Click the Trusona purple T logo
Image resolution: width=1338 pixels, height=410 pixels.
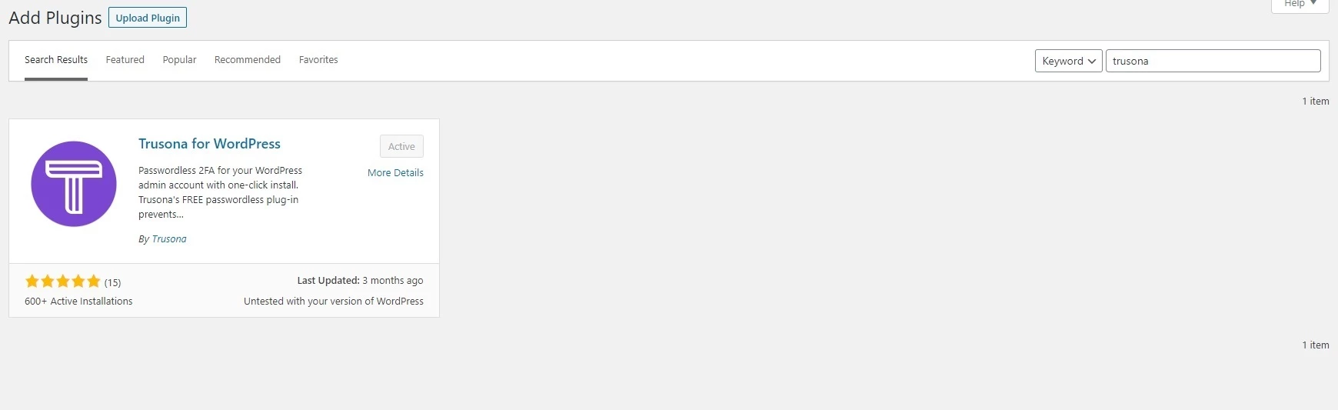[74, 184]
